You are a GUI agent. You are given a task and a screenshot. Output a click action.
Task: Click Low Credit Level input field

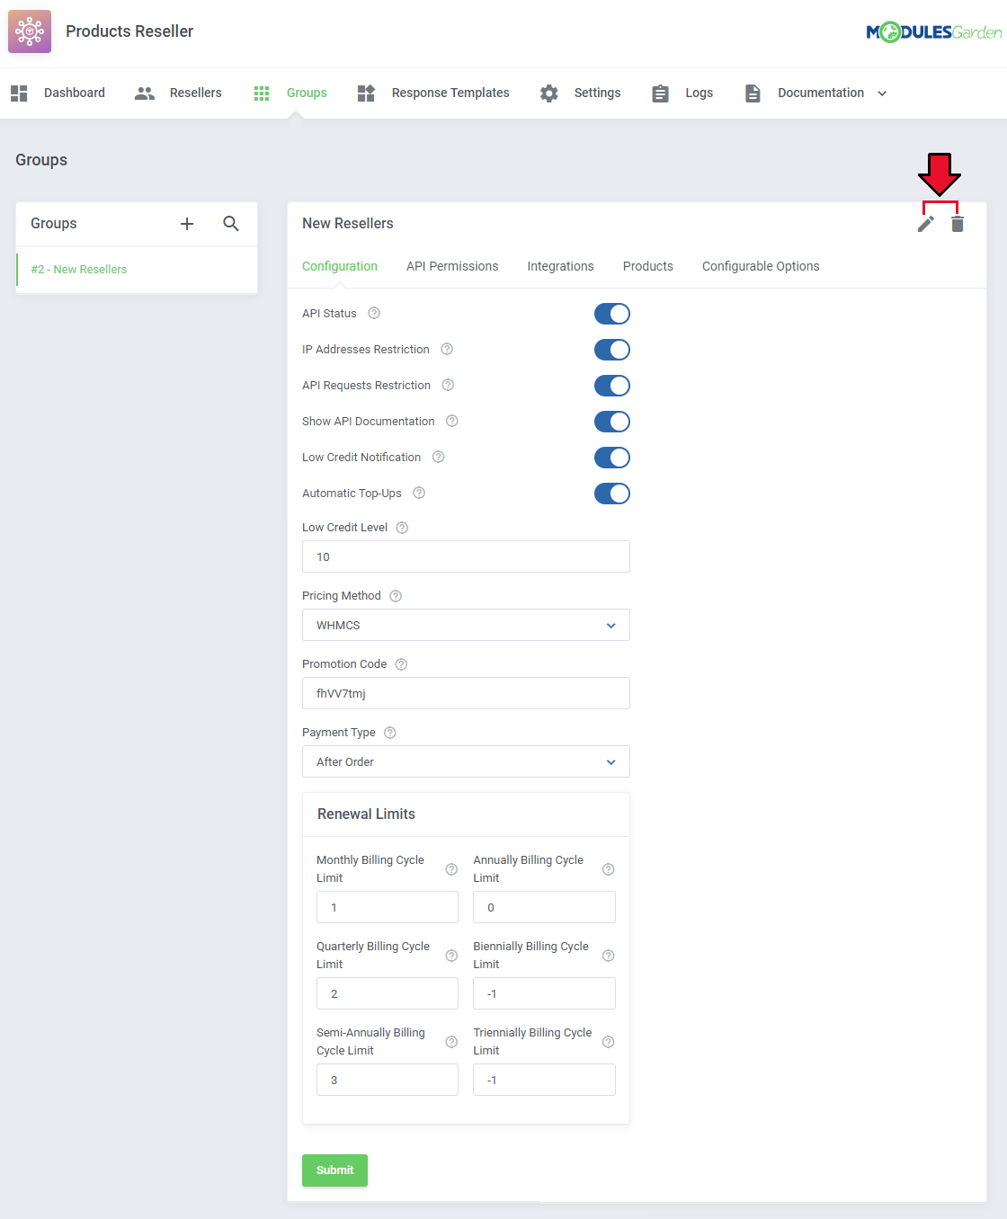point(466,556)
